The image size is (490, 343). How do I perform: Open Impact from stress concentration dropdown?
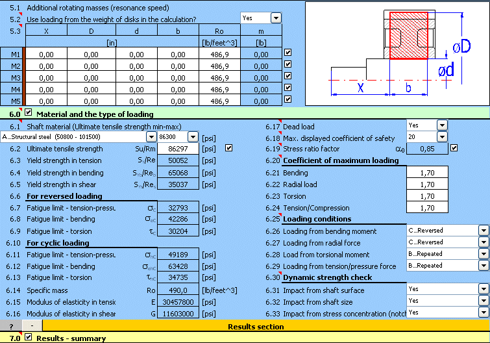[484, 312]
